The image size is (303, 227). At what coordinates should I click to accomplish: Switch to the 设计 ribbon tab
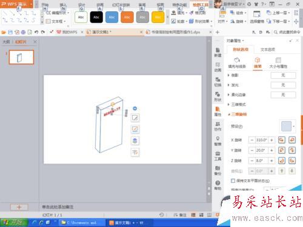(x=81, y=4)
